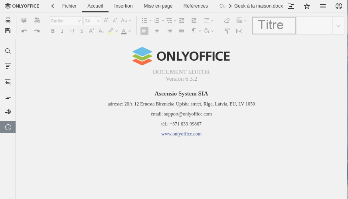Visit www.onlyoffice.com link
Image resolution: width=348 pixels, height=199 pixels.
pyautogui.click(x=181, y=134)
